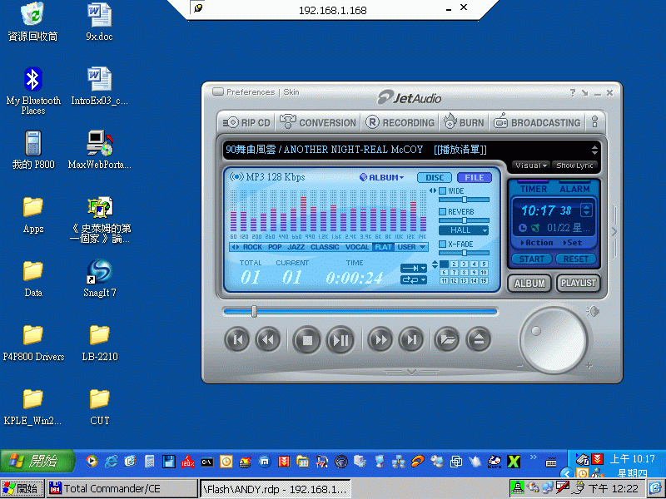
Task: Open the green Start (開始) button
Action: pos(37,461)
